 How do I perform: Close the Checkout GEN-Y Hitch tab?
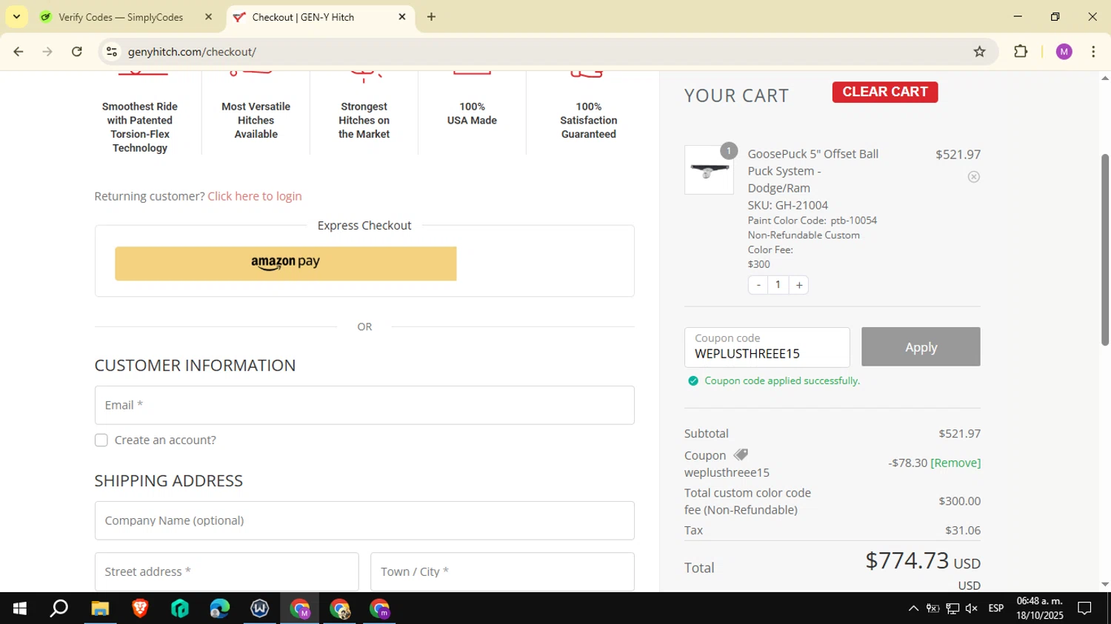coord(402,17)
